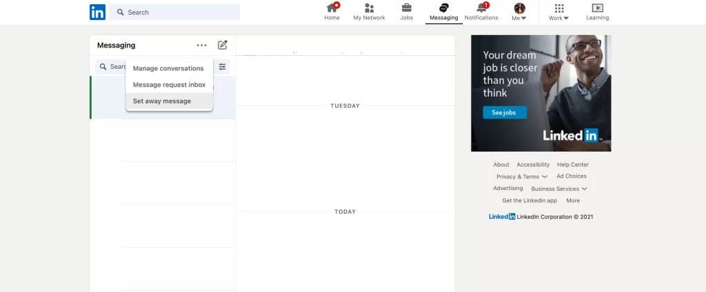This screenshot has height=292, width=706.
Task: Open My Network in the top navigation
Action: coord(370,12)
